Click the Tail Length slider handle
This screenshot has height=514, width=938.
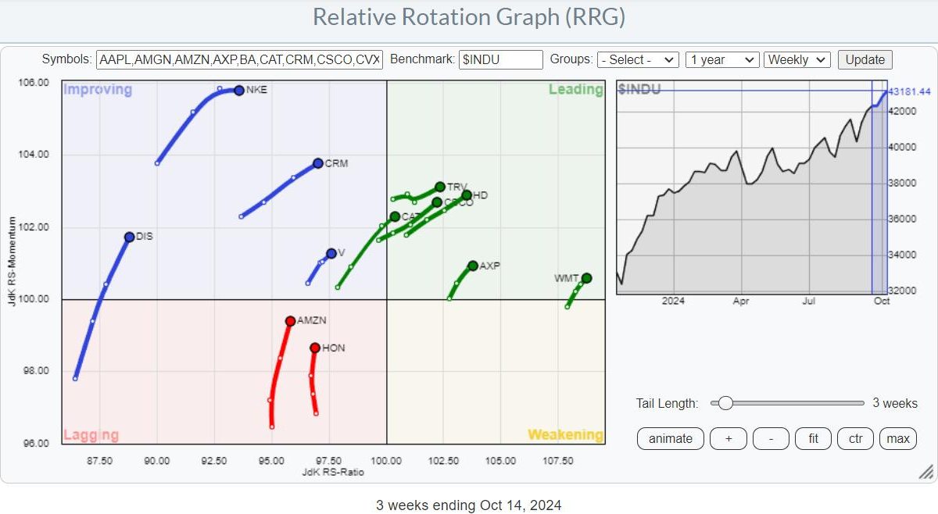pyautogui.click(x=725, y=403)
